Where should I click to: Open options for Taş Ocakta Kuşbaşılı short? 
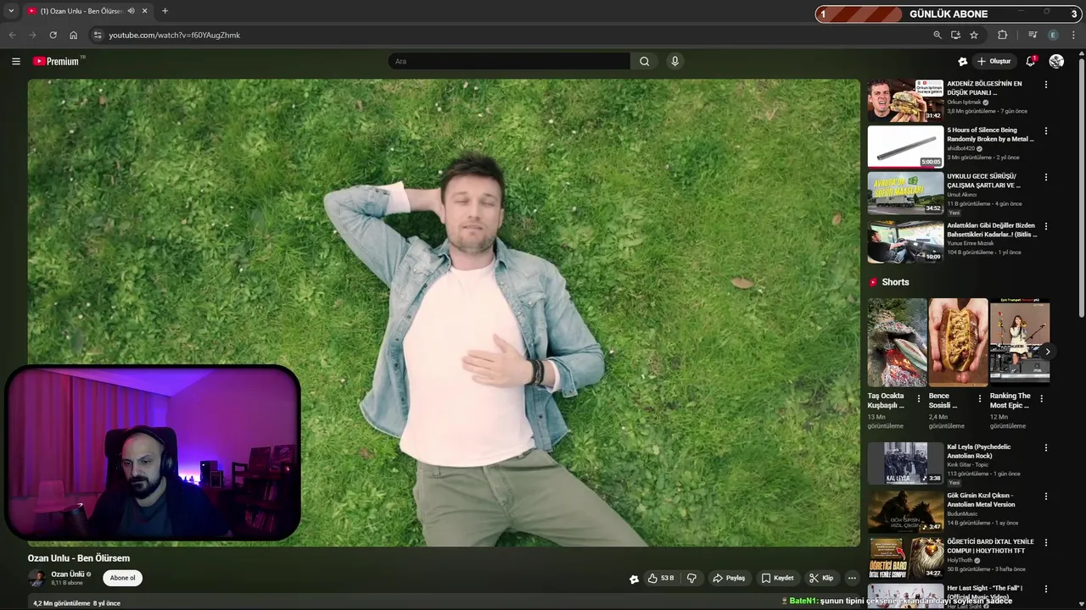coord(919,398)
